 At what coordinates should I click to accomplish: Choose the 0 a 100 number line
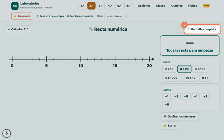tap(200, 69)
